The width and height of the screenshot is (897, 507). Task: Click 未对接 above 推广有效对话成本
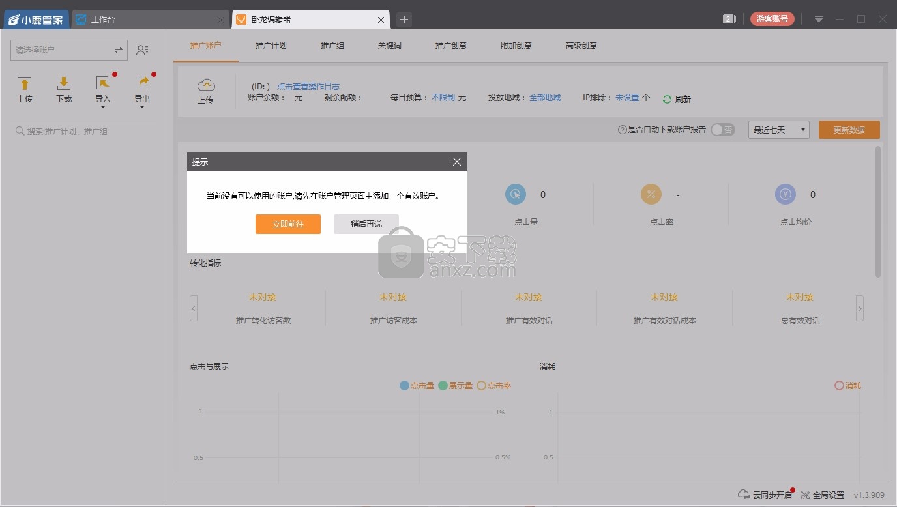tap(664, 297)
